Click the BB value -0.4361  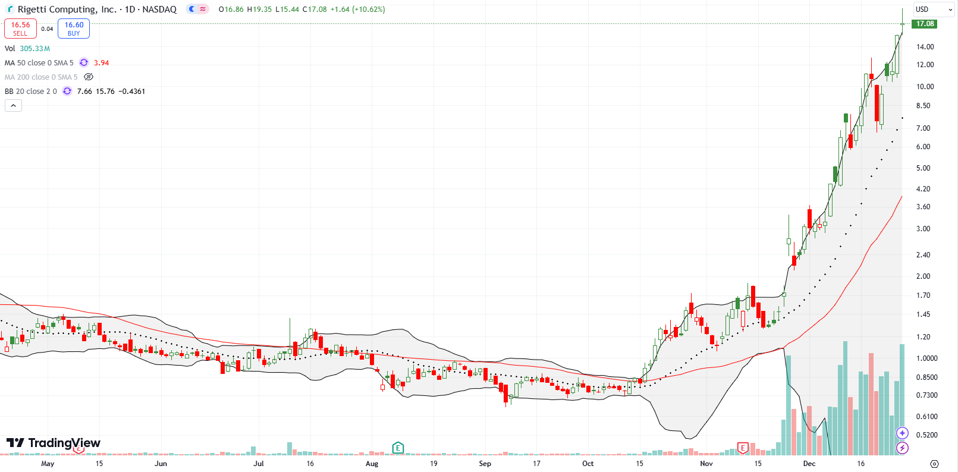click(x=132, y=91)
